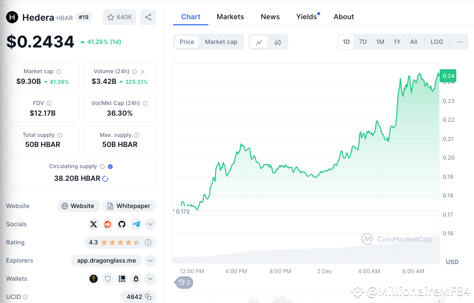This screenshot has width=474, height=303.
Task: Switch to candlestick chart view
Action: click(278, 42)
